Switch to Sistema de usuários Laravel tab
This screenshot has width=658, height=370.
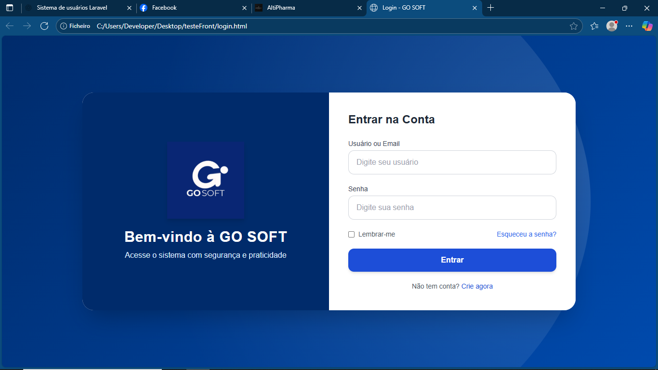[78, 8]
